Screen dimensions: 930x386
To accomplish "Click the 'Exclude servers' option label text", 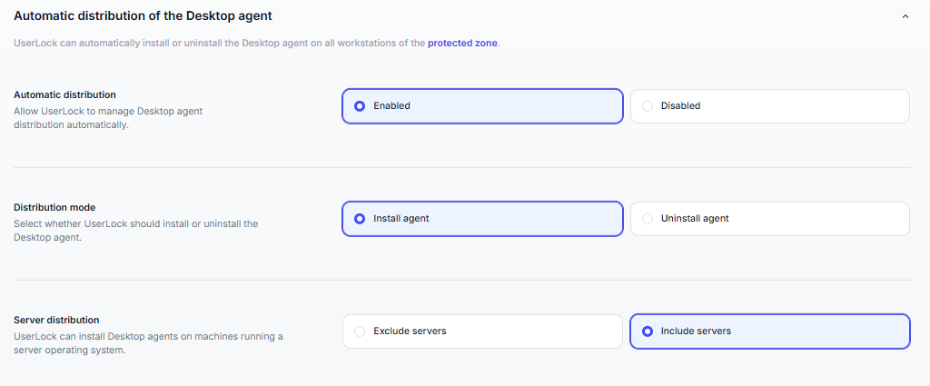I will [x=410, y=332].
